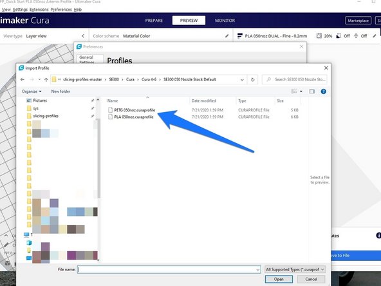This screenshot has height=286, width=381.
Task: Navigate to slicing-profiles-master in breadcrumb
Action: pos(82,79)
